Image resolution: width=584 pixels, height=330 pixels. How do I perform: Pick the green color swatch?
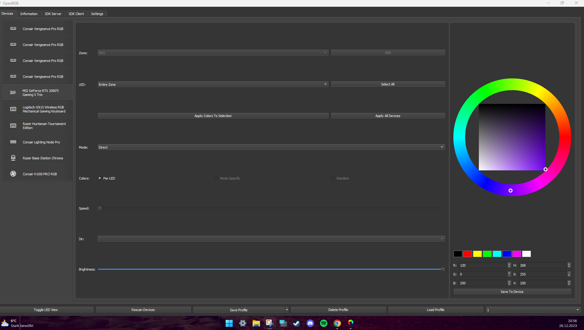[487, 254]
